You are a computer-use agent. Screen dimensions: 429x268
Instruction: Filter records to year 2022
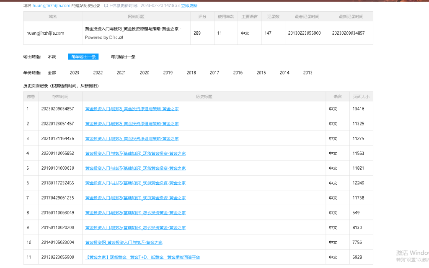(98, 73)
